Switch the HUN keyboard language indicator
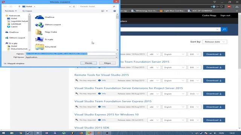The image size is (241, 135). click(x=221, y=133)
